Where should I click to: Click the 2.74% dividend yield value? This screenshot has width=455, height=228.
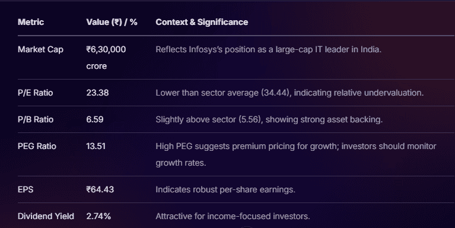coord(98,216)
